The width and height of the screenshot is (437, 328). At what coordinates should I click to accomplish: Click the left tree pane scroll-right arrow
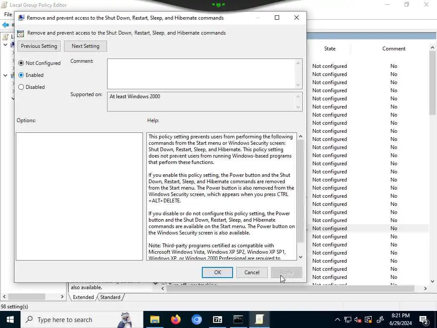point(62,296)
